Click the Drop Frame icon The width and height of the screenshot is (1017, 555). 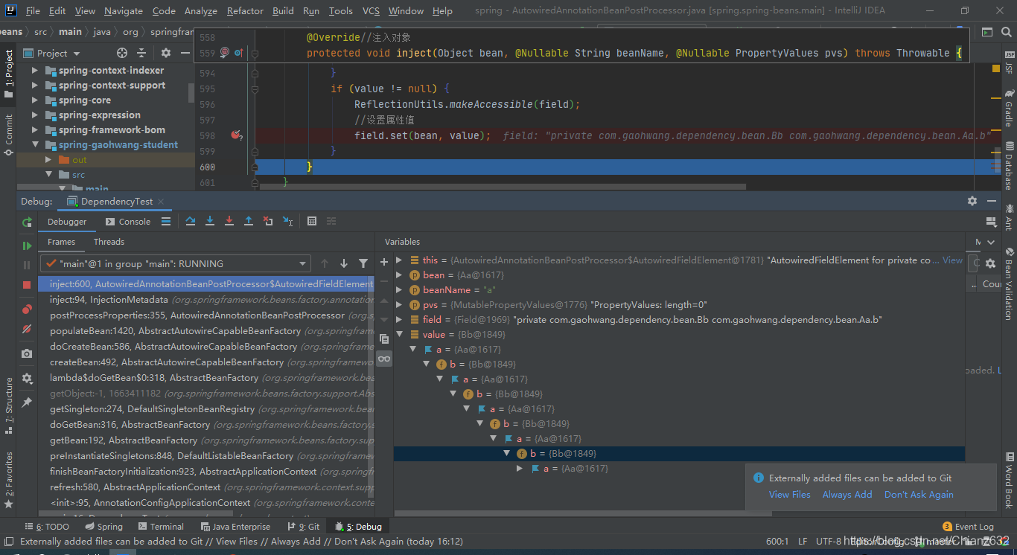point(268,221)
